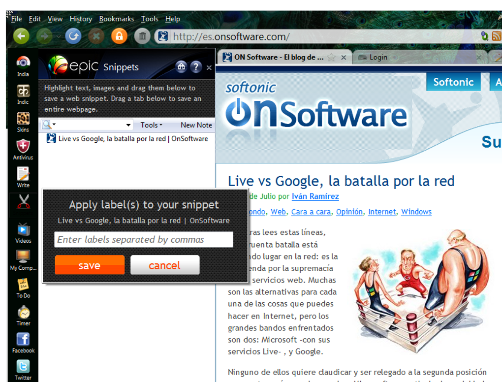Create a New Note in Snippets
502x382 pixels.
[x=196, y=125]
